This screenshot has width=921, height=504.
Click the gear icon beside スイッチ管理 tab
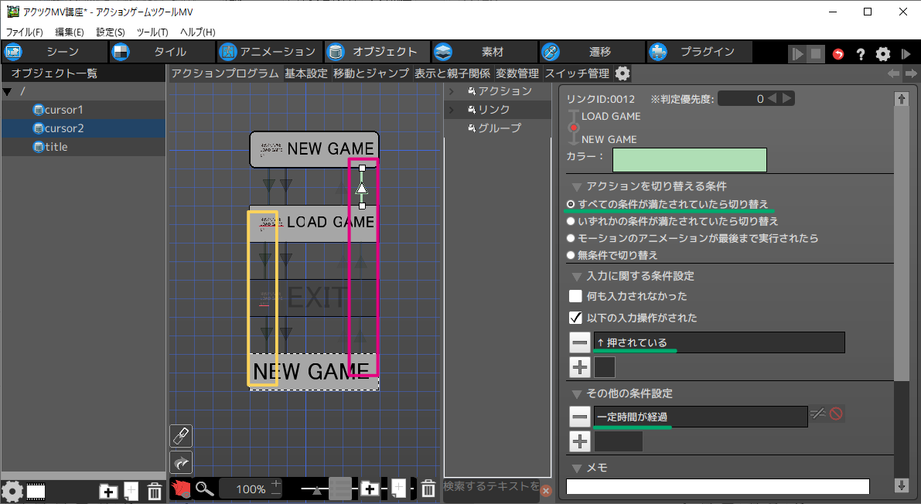623,73
